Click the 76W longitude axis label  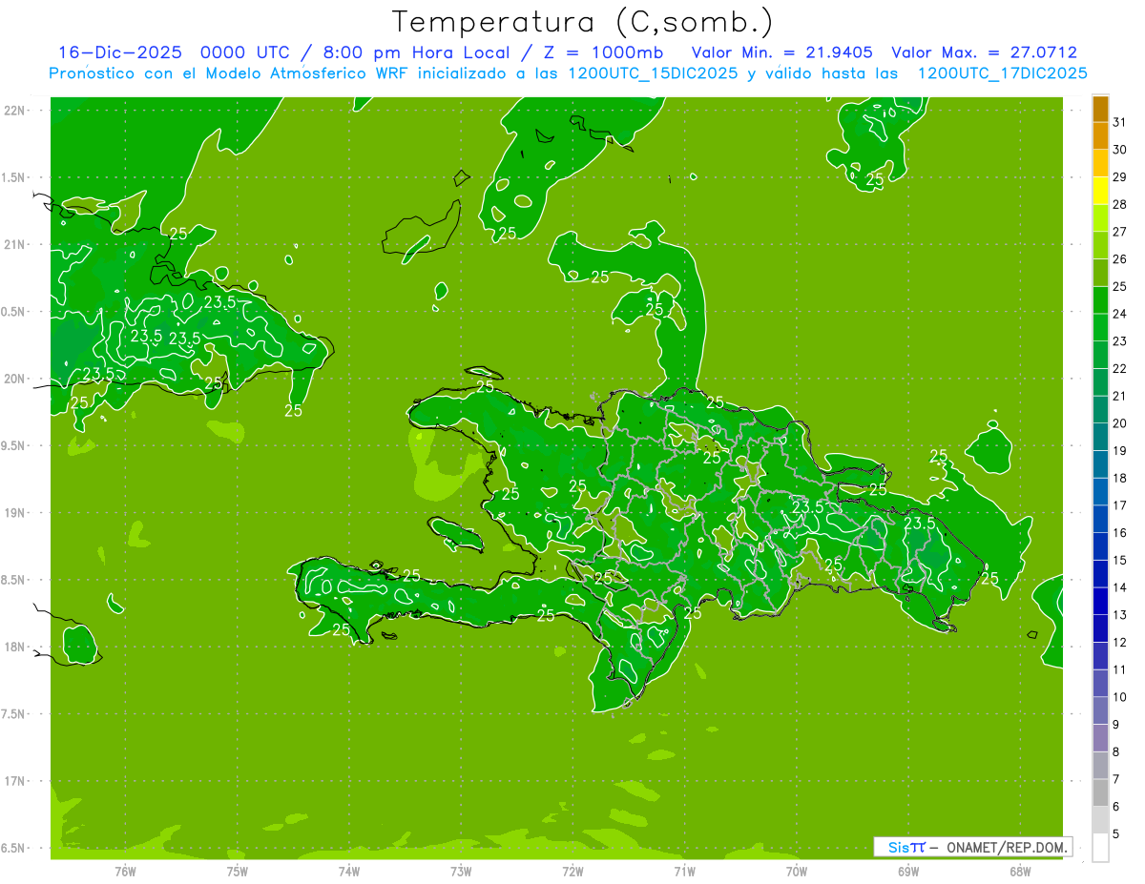pos(125,872)
